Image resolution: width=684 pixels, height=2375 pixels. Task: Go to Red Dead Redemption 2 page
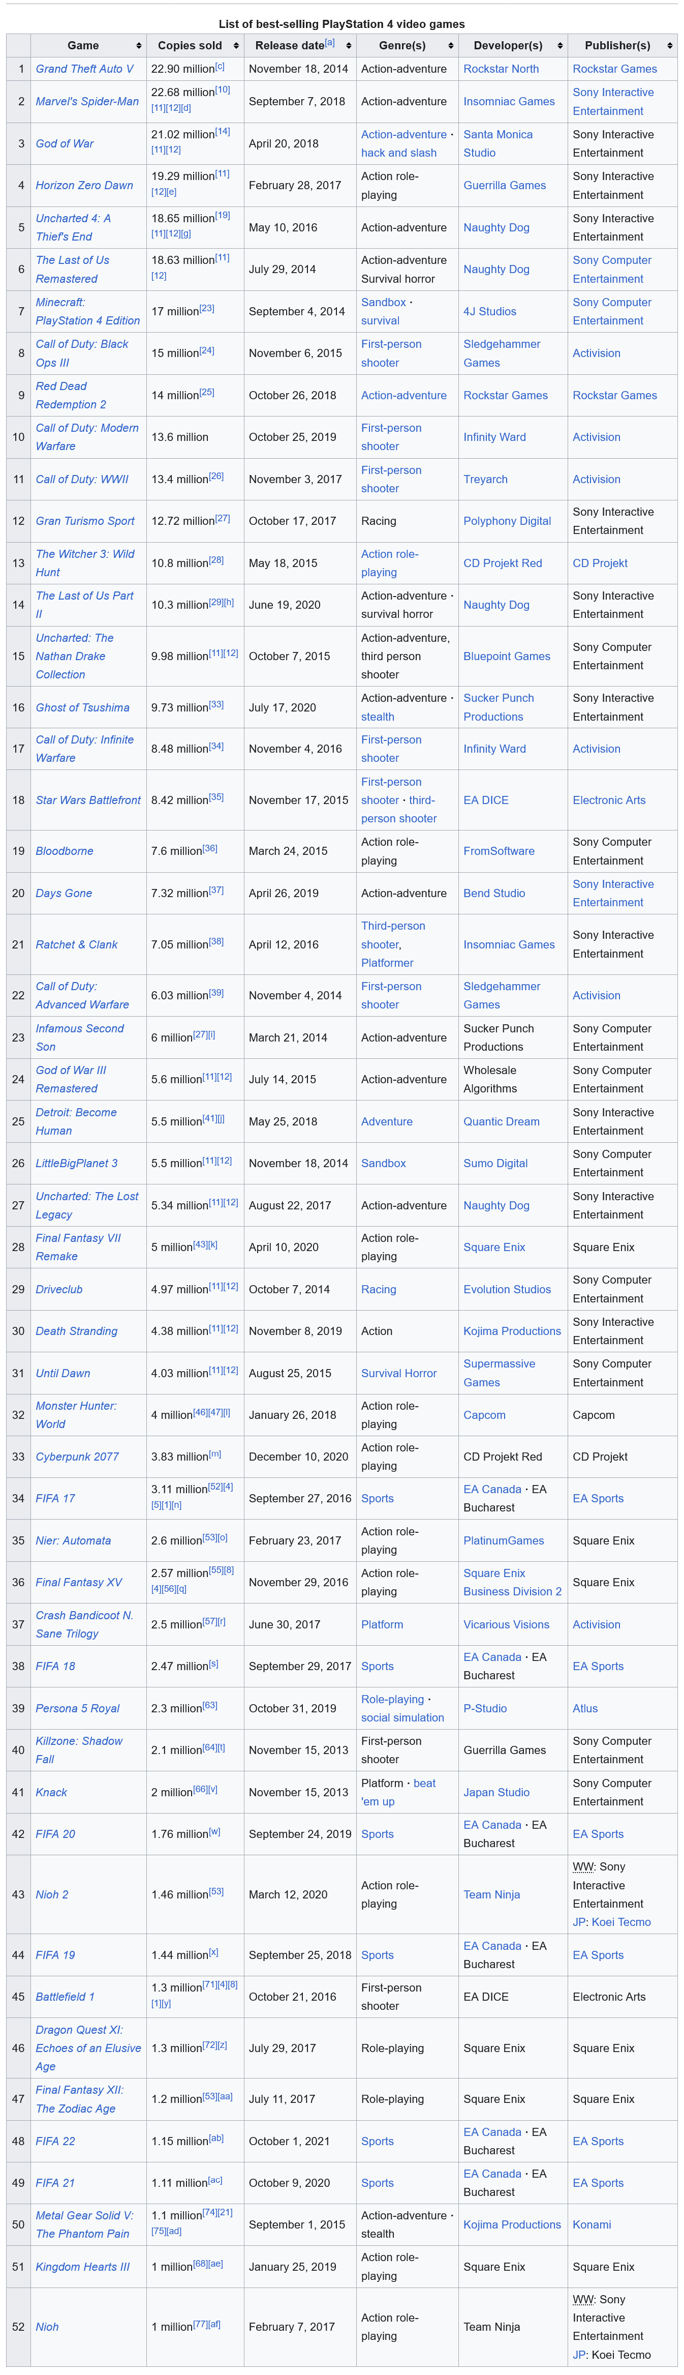pos(71,396)
